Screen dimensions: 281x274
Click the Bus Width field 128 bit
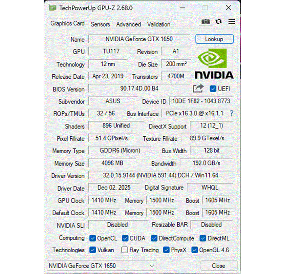[x=212, y=150]
